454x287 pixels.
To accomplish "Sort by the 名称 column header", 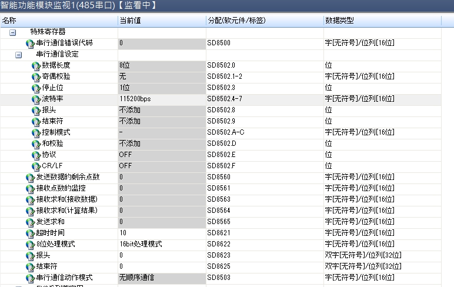I will [59, 21].
